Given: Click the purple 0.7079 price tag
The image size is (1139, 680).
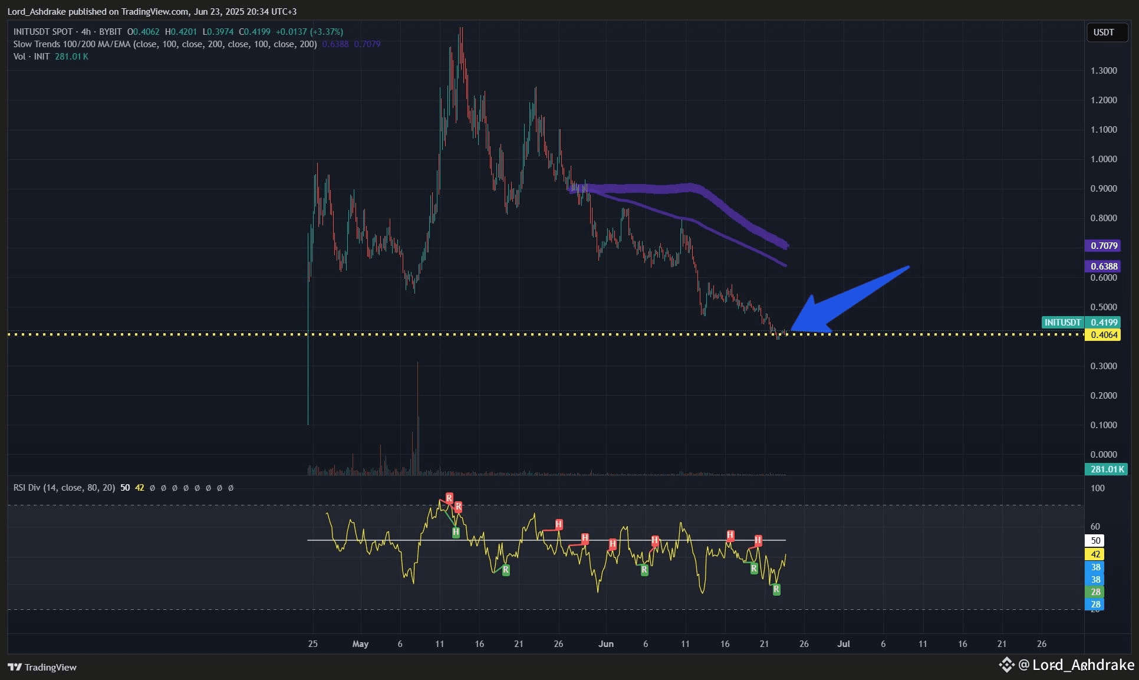Looking at the screenshot, I should 1104,245.
